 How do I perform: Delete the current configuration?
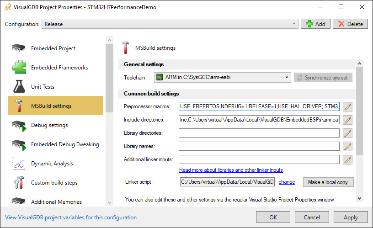pos(350,24)
